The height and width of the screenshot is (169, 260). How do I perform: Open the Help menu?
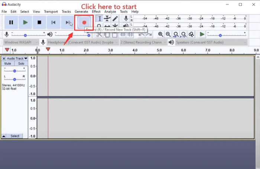[x=135, y=12]
